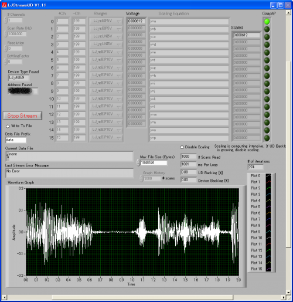Image resolution: width=293 pixels, height=302 pixels.
Task: Click the scaling equation field y=p
Action: coord(189,138)
